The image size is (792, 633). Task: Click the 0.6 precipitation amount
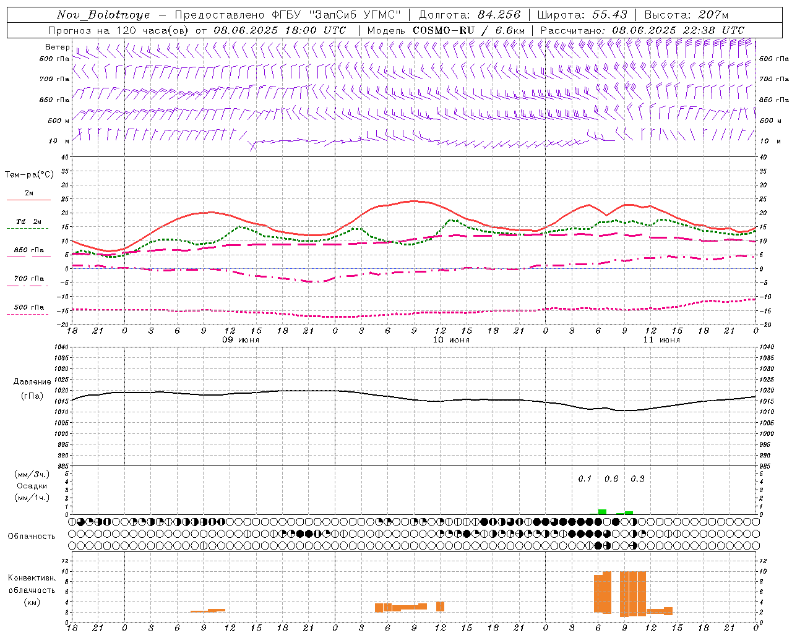(611, 479)
